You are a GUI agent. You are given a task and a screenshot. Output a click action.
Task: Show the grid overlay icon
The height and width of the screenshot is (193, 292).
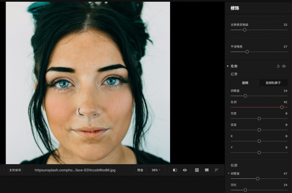[x=197, y=170]
